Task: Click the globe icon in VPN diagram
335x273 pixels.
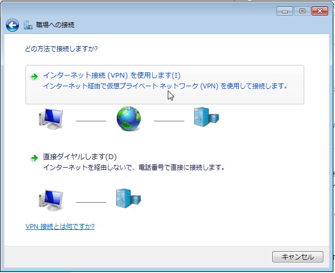Action: click(128, 119)
